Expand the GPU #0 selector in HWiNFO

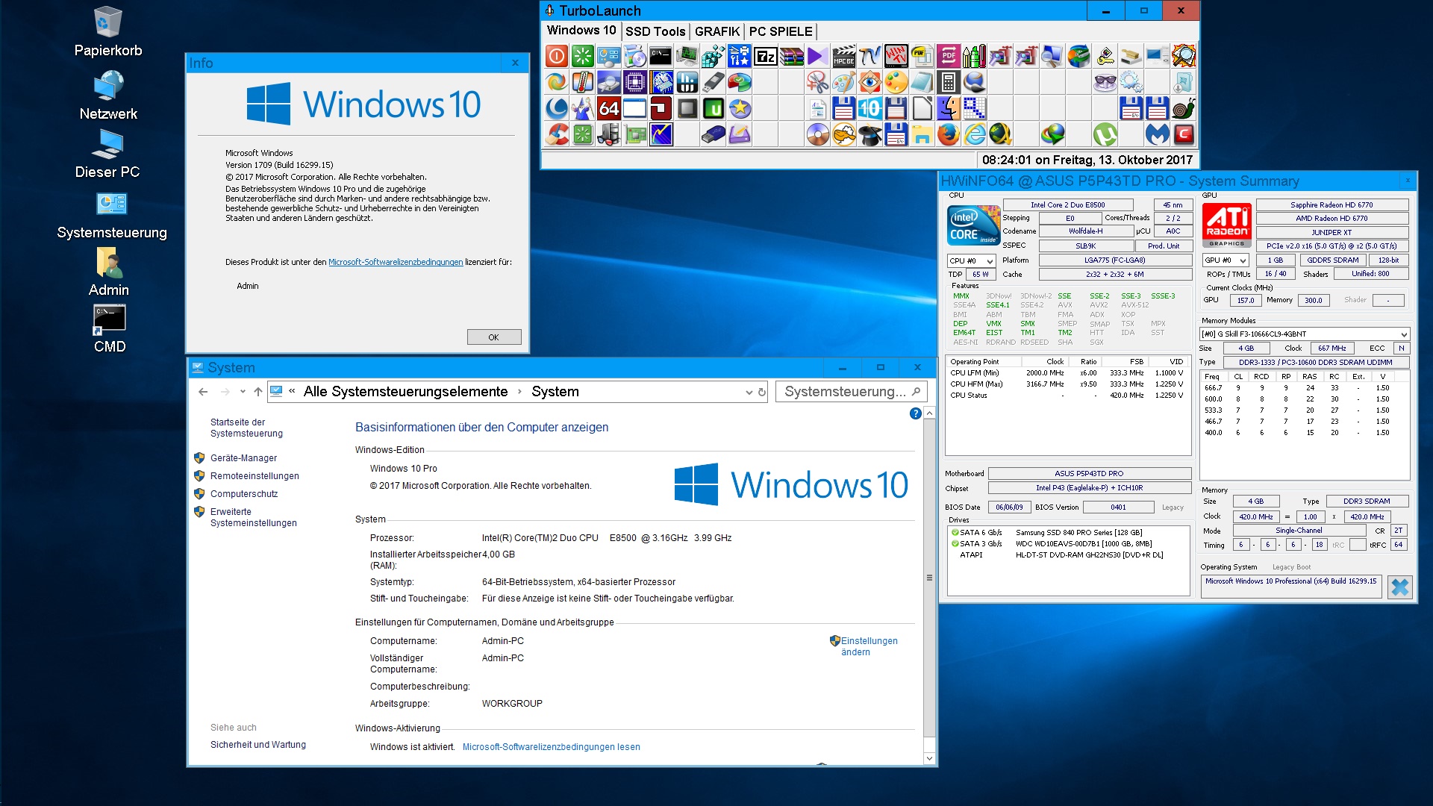(x=1226, y=260)
